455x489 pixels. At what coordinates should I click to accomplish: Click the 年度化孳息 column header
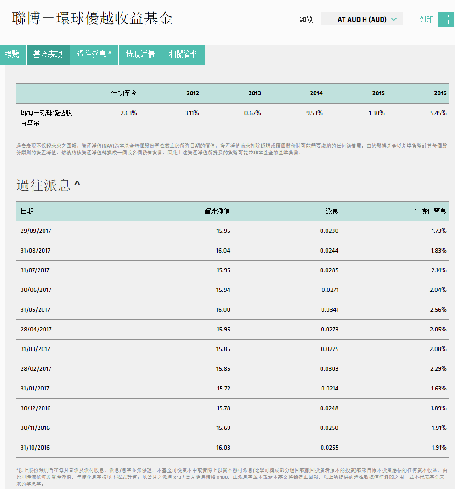coord(430,211)
